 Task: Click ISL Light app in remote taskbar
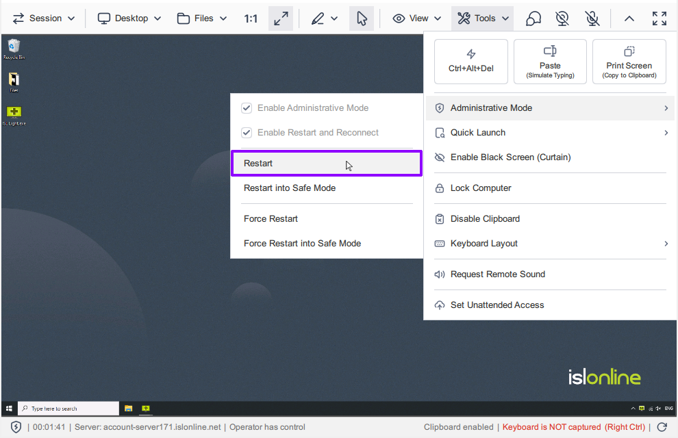point(146,408)
